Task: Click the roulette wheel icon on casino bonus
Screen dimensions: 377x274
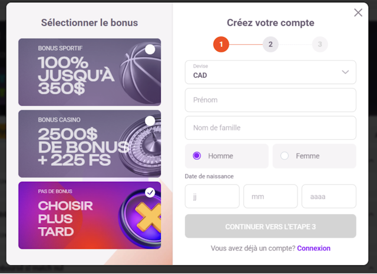Action: pyautogui.click(x=143, y=148)
